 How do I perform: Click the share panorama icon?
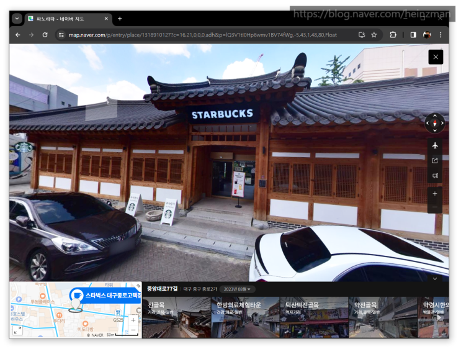[x=435, y=160]
